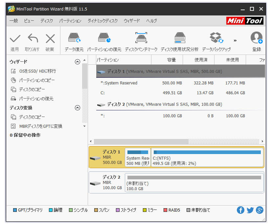Apply pending operations with the 適用 checkmark

point(15,40)
